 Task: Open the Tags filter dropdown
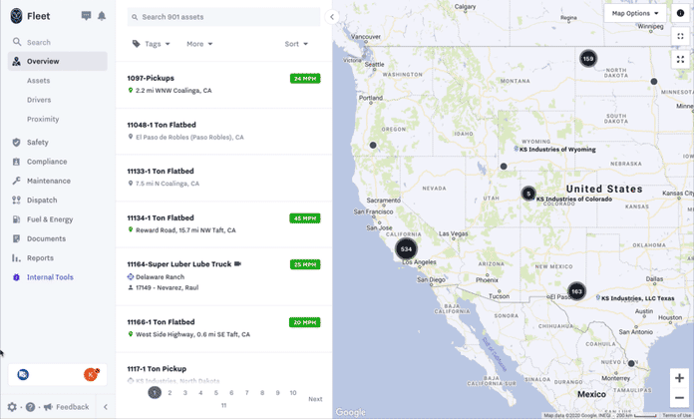[152, 44]
